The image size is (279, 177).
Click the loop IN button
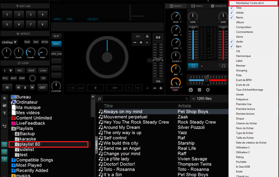(7, 87)
